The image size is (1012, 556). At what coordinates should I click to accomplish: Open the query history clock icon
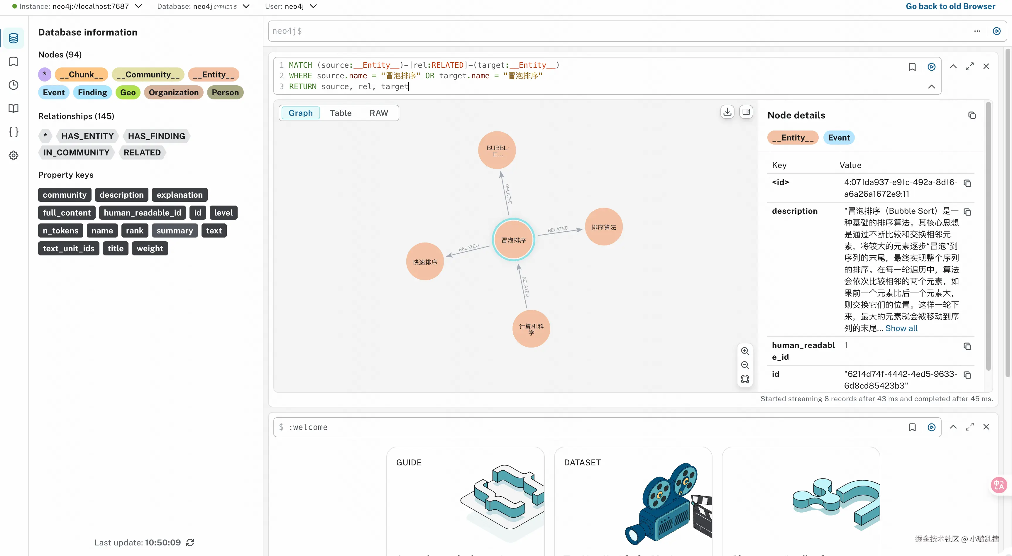pyautogui.click(x=13, y=85)
